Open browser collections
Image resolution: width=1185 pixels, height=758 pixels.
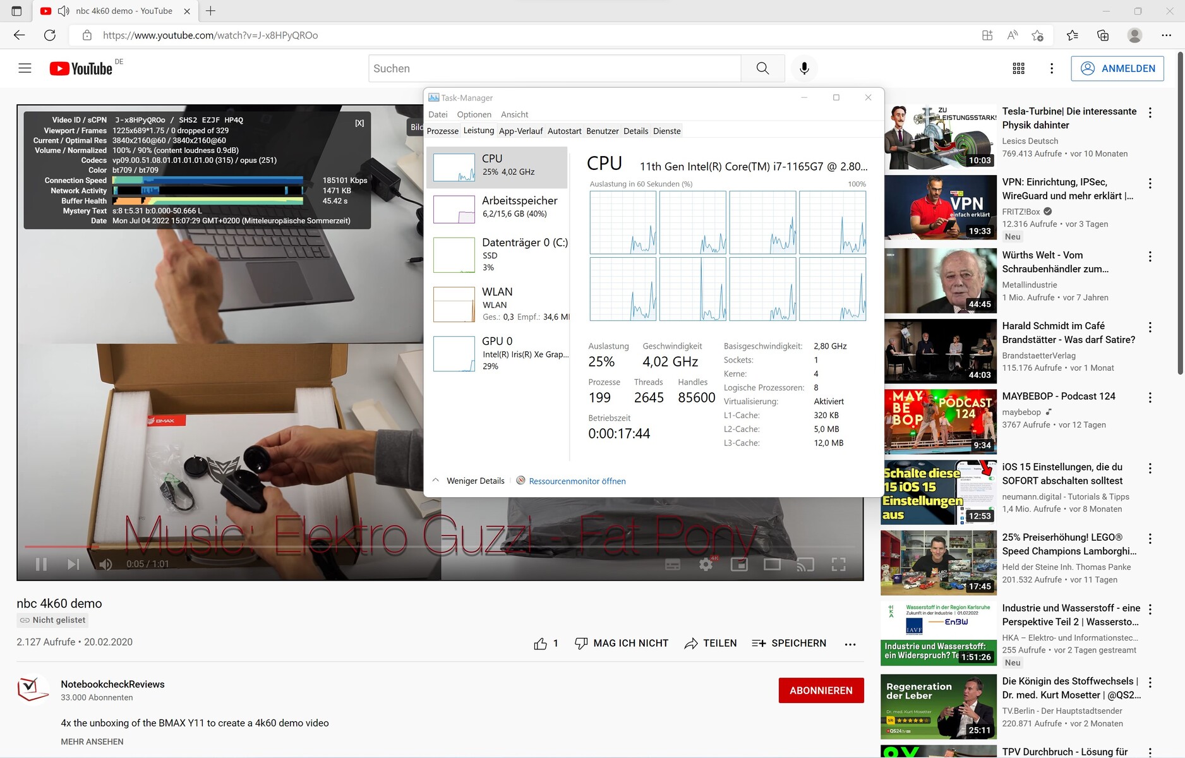tap(1103, 35)
